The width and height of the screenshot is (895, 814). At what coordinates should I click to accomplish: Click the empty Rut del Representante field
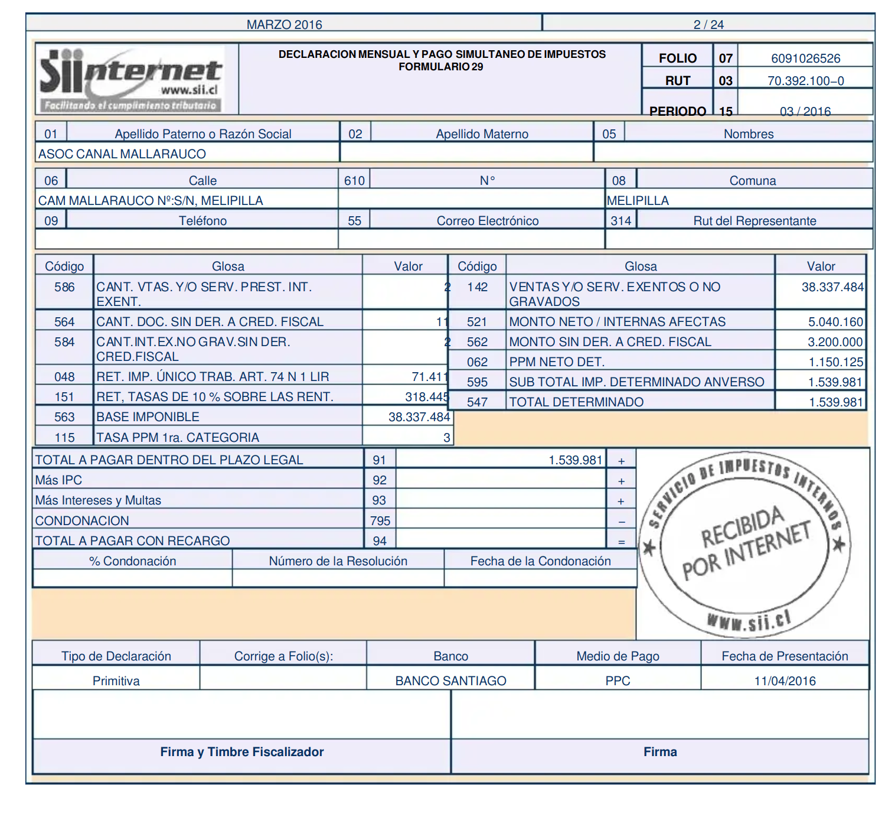[x=739, y=239]
